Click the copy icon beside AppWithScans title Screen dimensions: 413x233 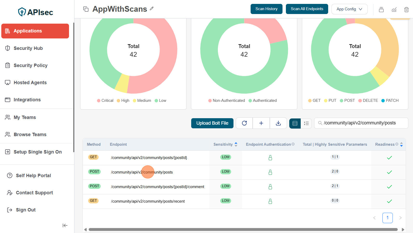click(86, 9)
